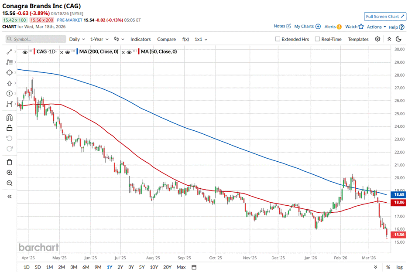Toggle percent scale mode
Image resolution: width=408 pixels, height=272 pixels.
point(388,267)
